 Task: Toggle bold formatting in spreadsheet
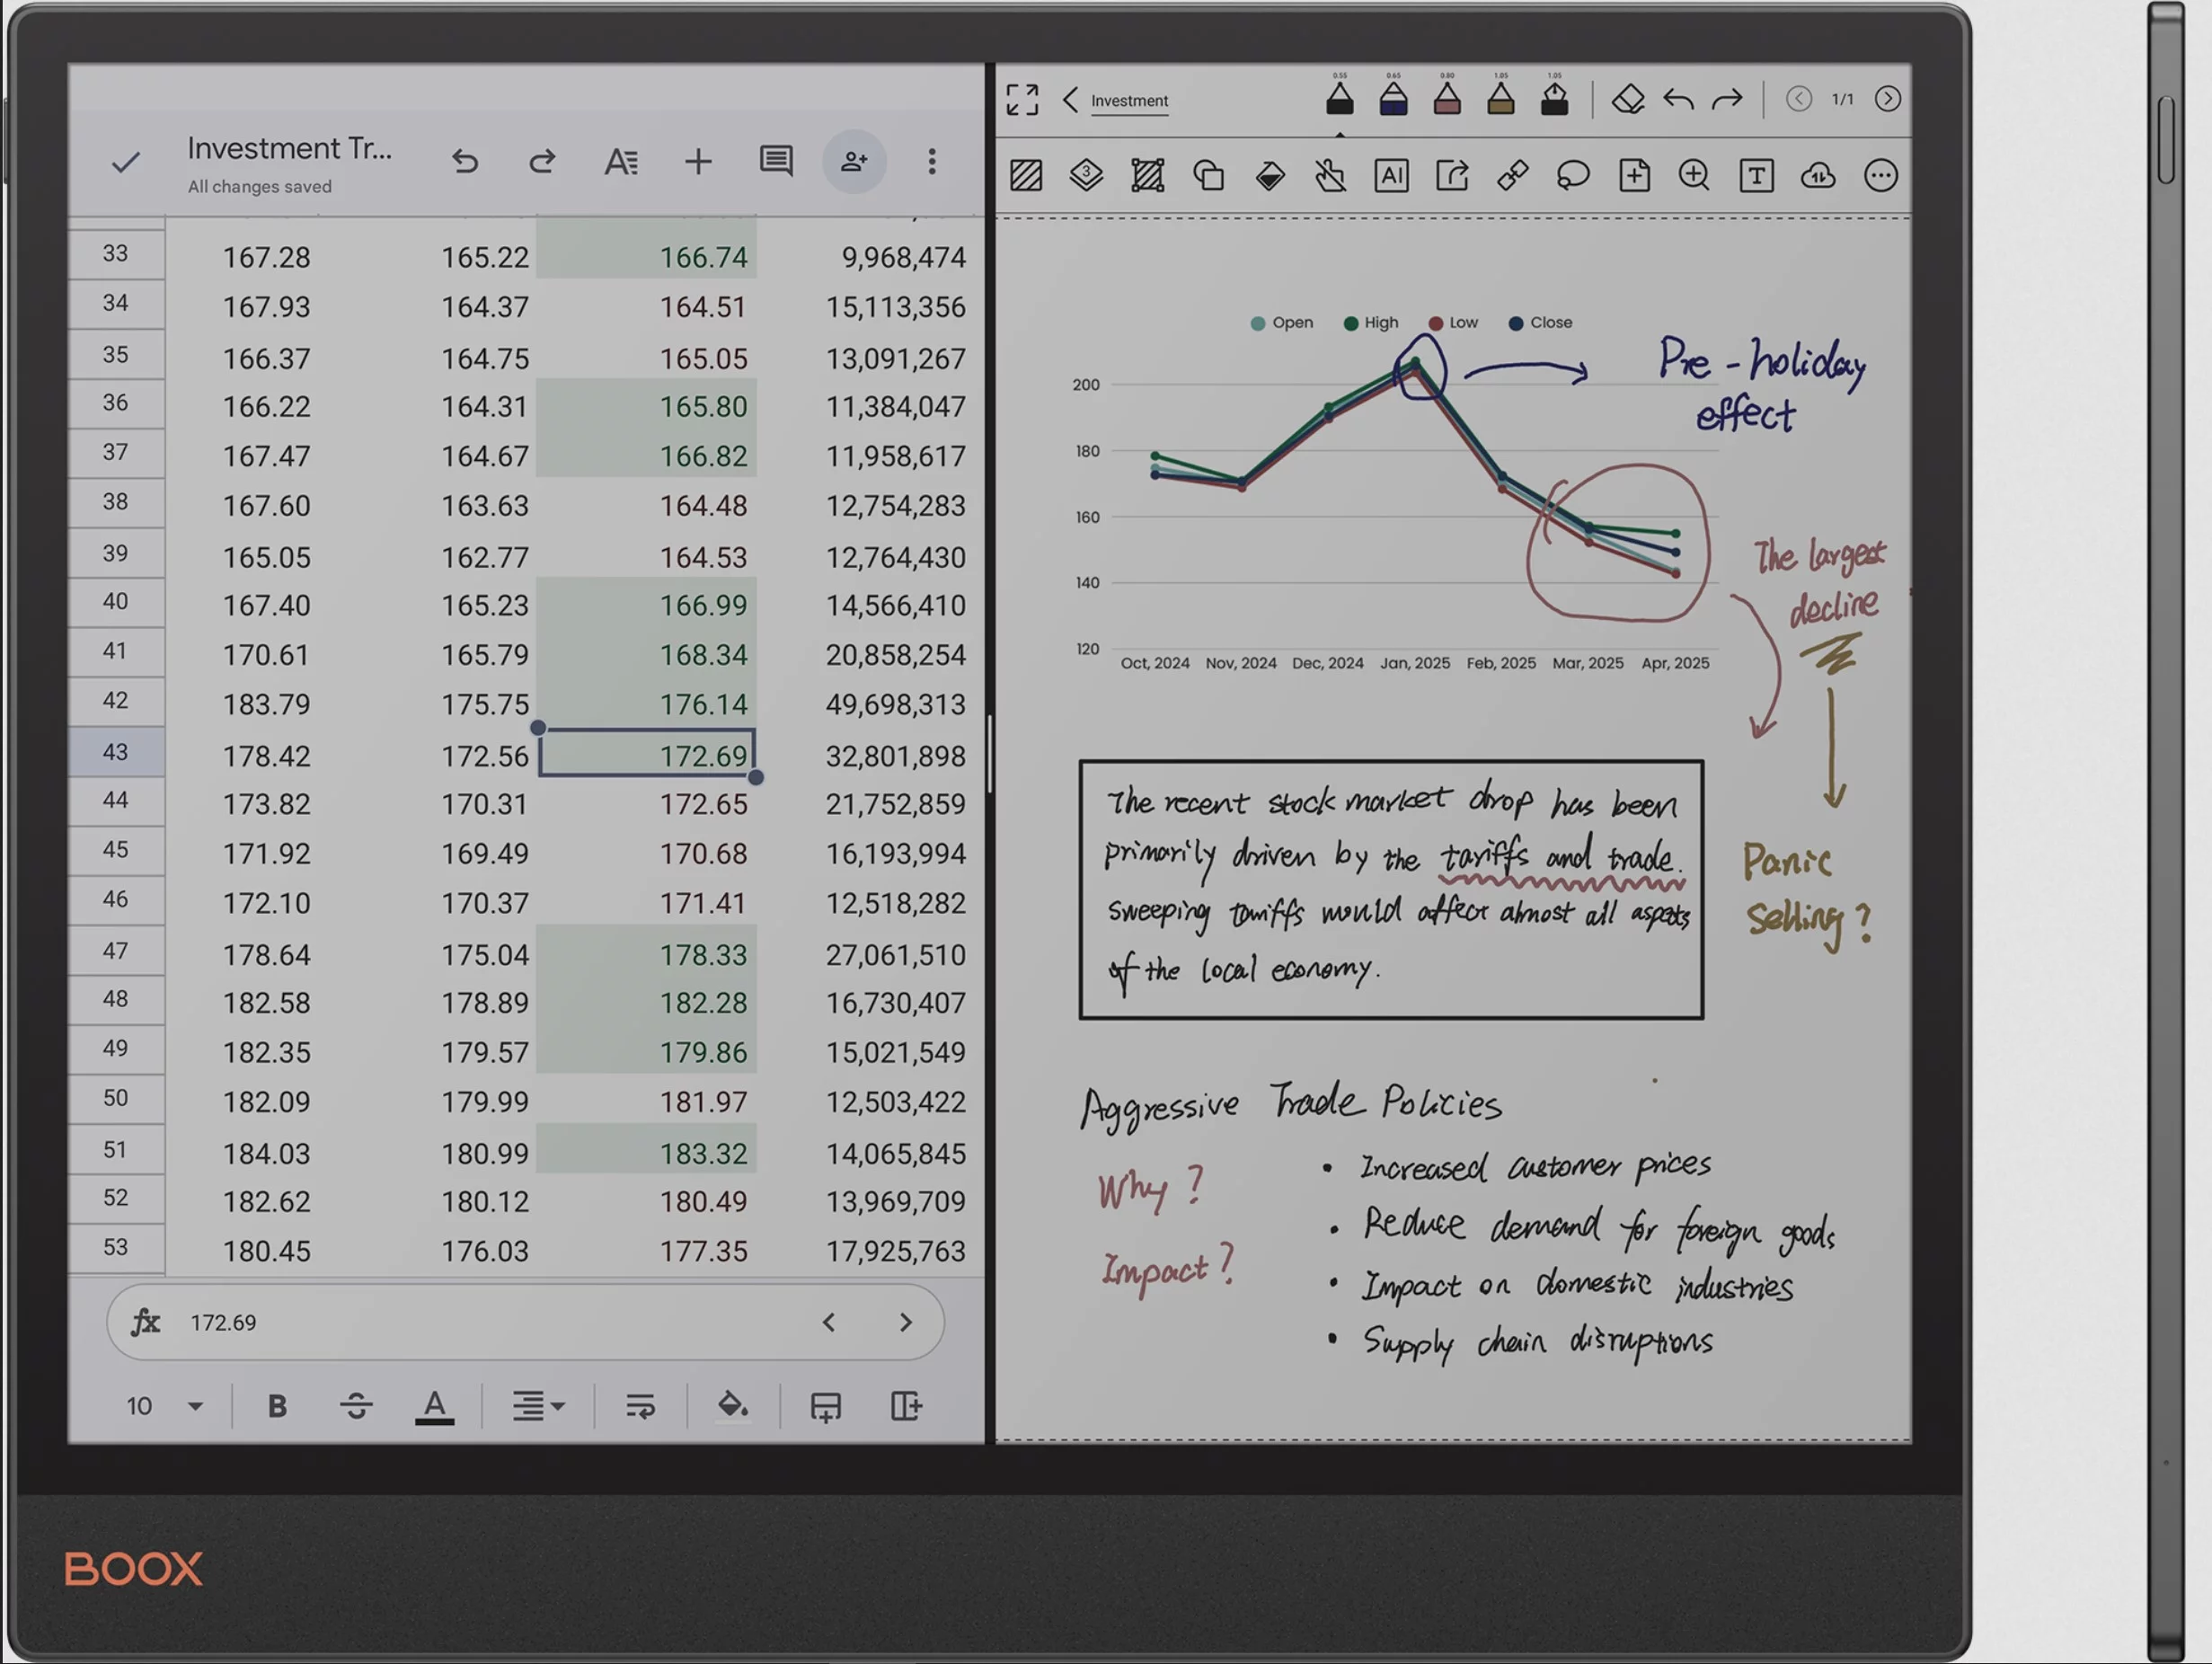(277, 1406)
